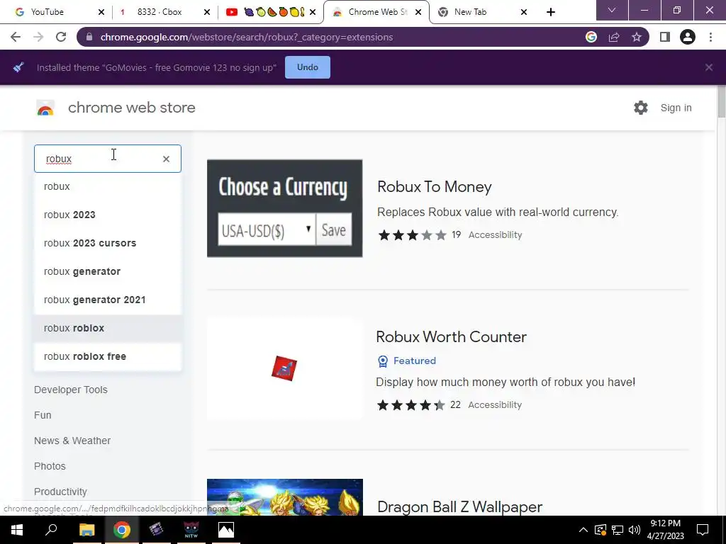Reload the current page

tap(61, 37)
